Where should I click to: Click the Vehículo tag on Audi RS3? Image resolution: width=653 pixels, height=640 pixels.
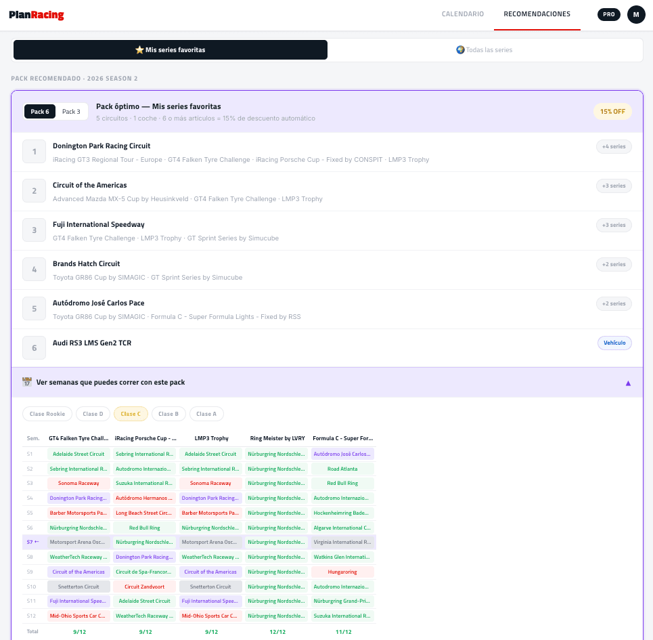(614, 343)
